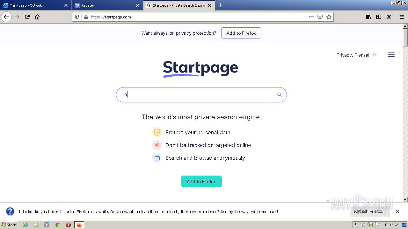The image size is (408, 229).
Task: Click 'Search and browse anonymously' text
Action: (x=205, y=158)
